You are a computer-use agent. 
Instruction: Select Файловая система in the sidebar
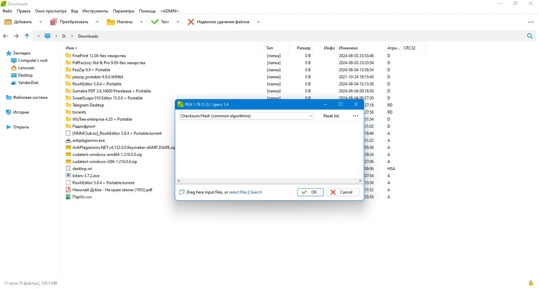[x=30, y=97]
